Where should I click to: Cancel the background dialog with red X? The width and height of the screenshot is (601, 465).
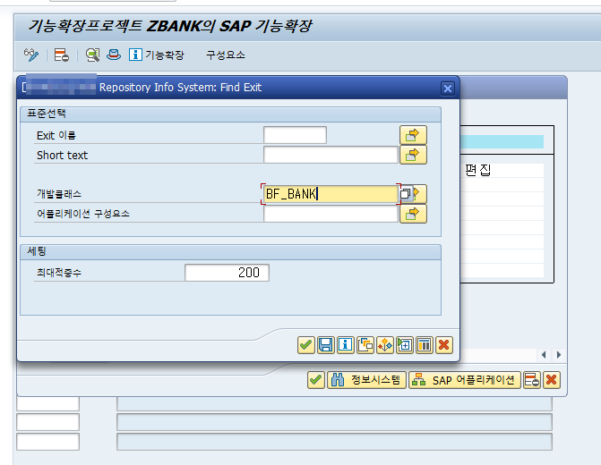click(552, 380)
